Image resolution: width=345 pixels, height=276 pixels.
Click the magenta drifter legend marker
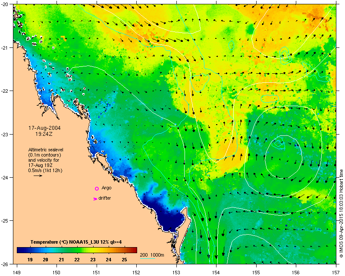95,199
